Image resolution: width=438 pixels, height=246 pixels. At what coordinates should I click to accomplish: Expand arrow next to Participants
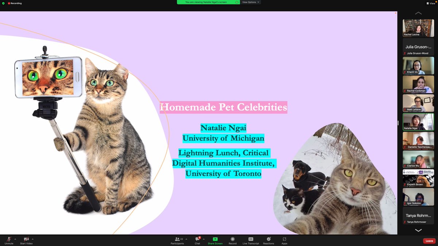tap(186, 239)
